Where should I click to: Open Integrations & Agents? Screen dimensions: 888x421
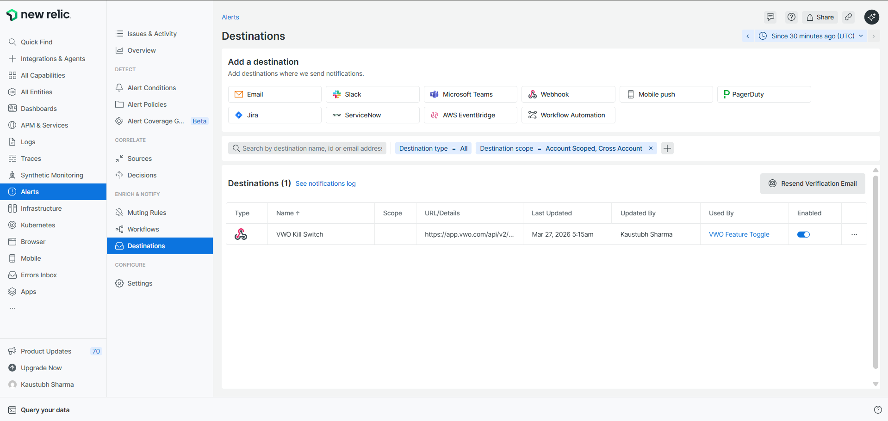coord(53,59)
